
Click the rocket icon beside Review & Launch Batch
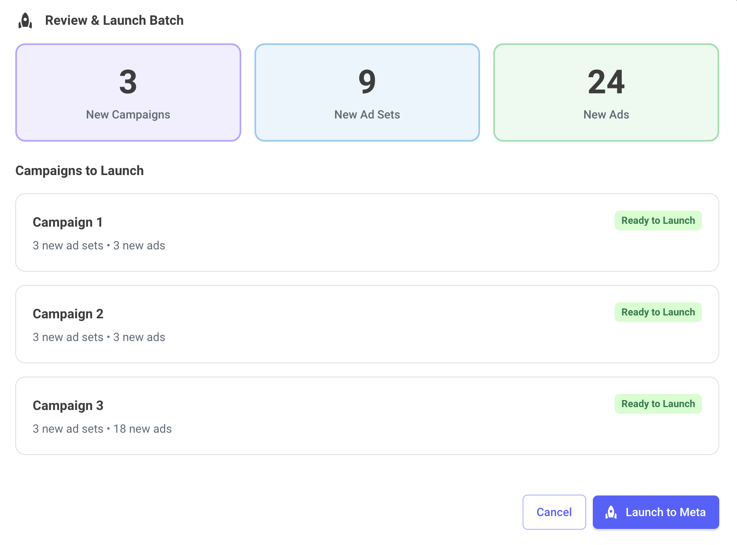click(26, 20)
